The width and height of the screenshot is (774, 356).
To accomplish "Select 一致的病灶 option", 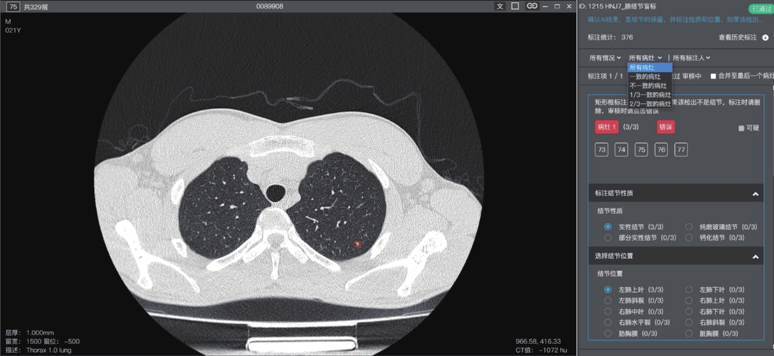I will click(650, 77).
